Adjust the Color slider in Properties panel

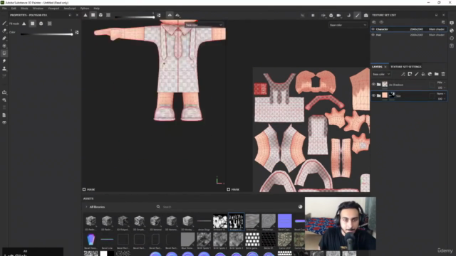tap(46, 34)
